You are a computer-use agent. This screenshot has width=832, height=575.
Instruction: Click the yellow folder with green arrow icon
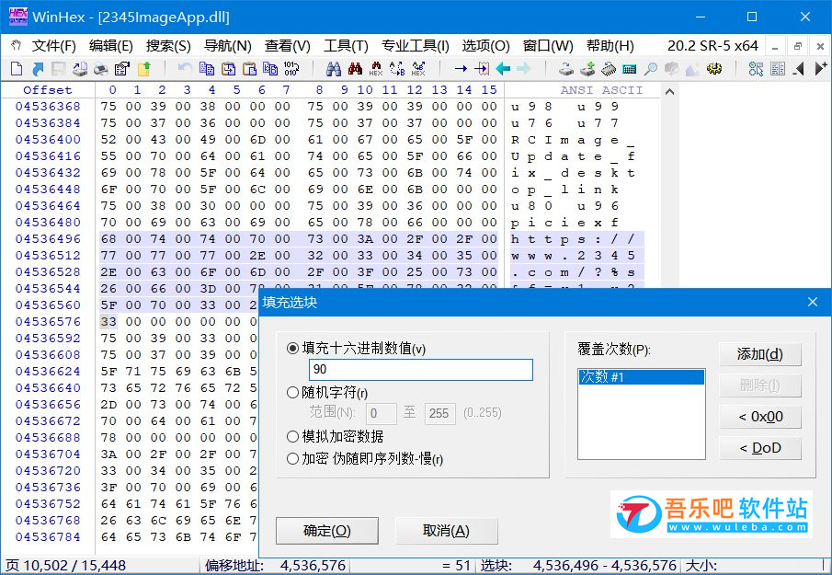pos(143,68)
